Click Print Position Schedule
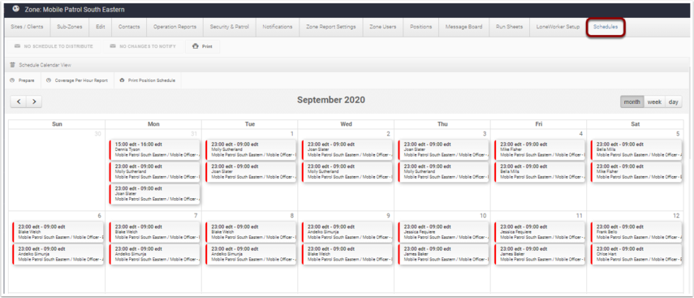This screenshot has height=298, width=694. point(148,80)
